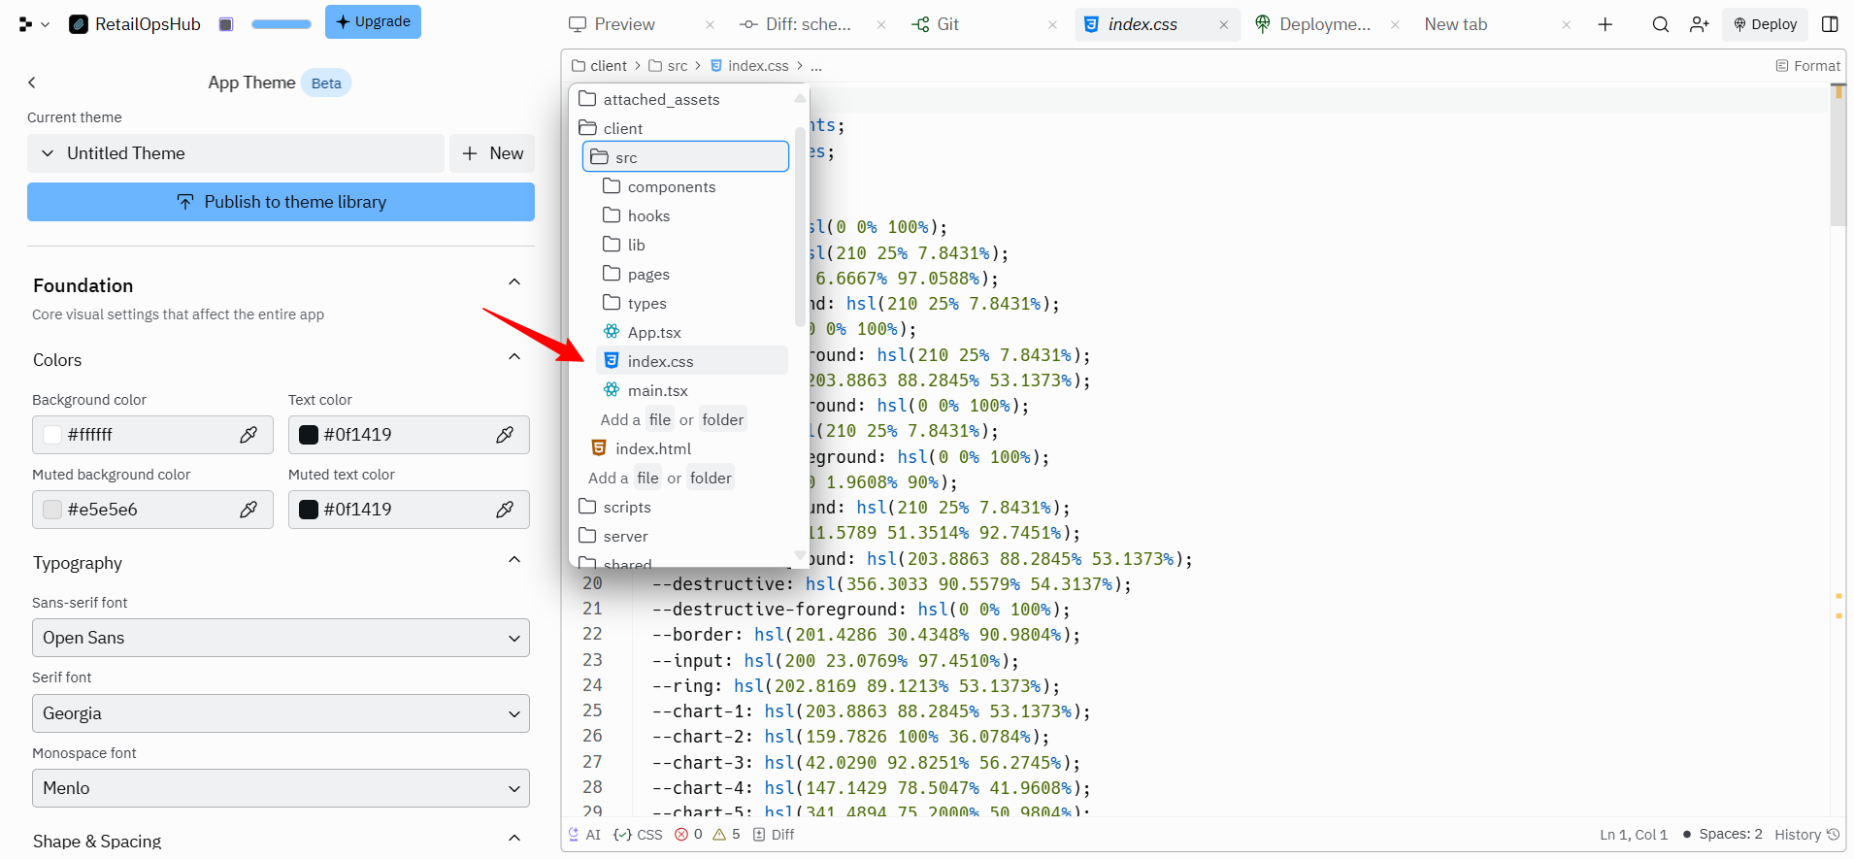Close the Git tab
Image resolution: width=1854 pixels, height=859 pixels.
pos(1052,25)
